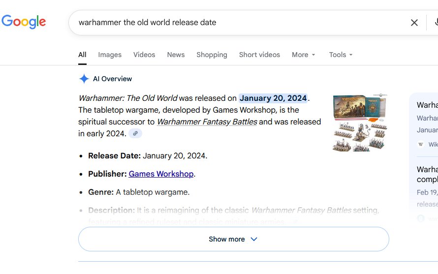Click the Wikipedia favicon in source card
This screenshot has height=274, width=438.
421,145
